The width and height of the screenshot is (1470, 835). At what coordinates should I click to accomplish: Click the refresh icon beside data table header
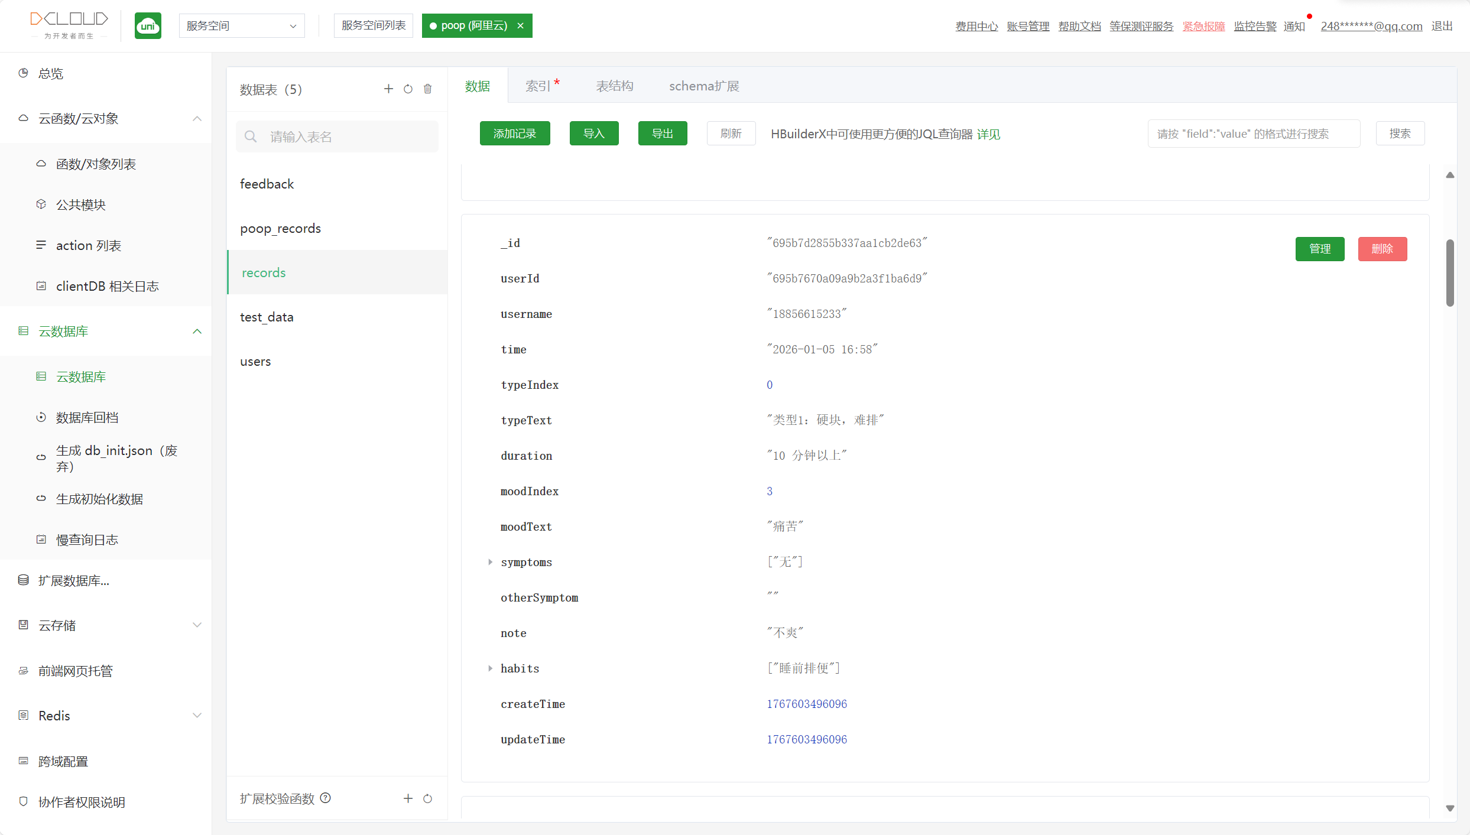[408, 89]
